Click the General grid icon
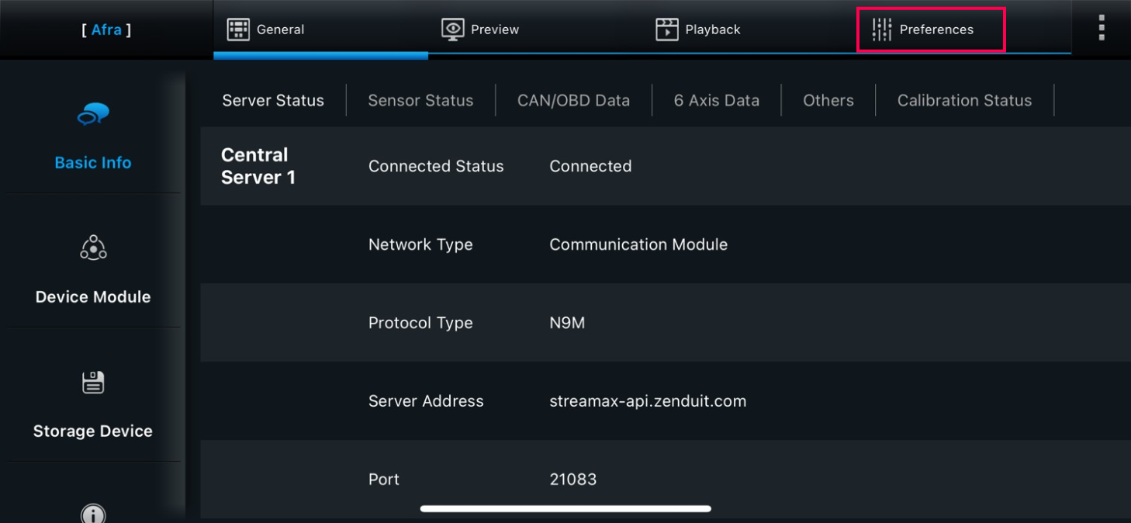Viewport: 1131px width, 523px height. pos(238,29)
